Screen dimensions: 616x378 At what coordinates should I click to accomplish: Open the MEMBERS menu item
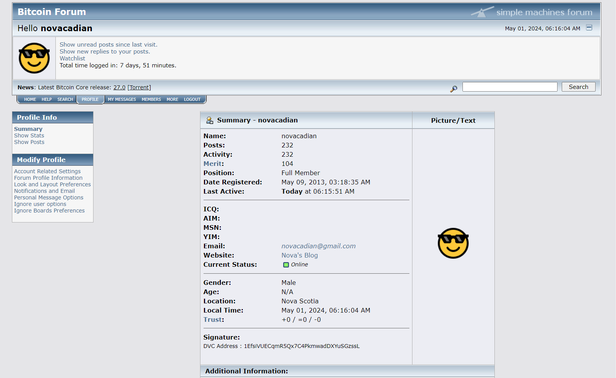coord(151,99)
